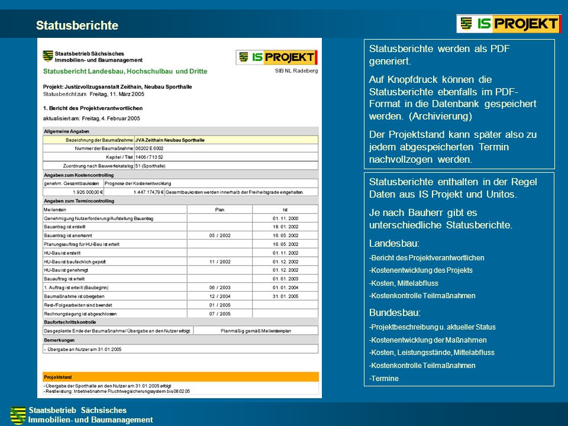Viewport: 568px width, 426px height.
Task: Click the Statusberichte slide title
Action: (x=77, y=25)
